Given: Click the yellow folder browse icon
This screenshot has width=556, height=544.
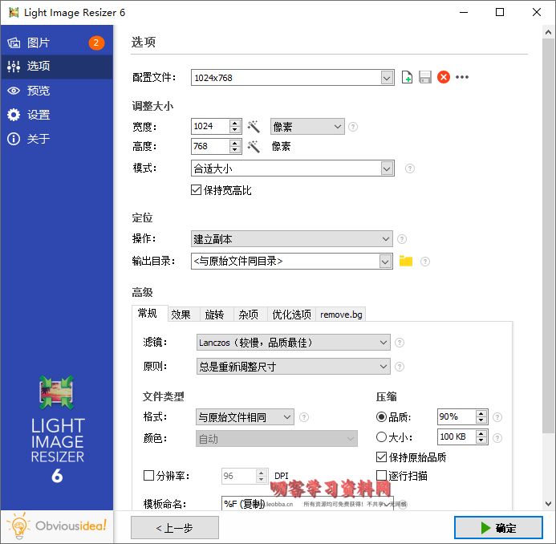Looking at the screenshot, I should pyautogui.click(x=406, y=261).
